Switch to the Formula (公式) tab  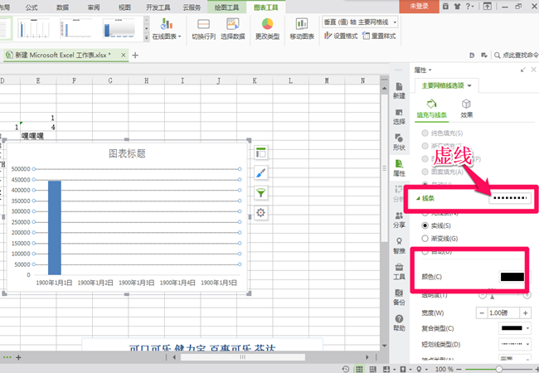[x=32, y=7]
